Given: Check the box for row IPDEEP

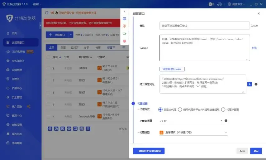Looking at the screenshot, I should (x=48, y=68).
